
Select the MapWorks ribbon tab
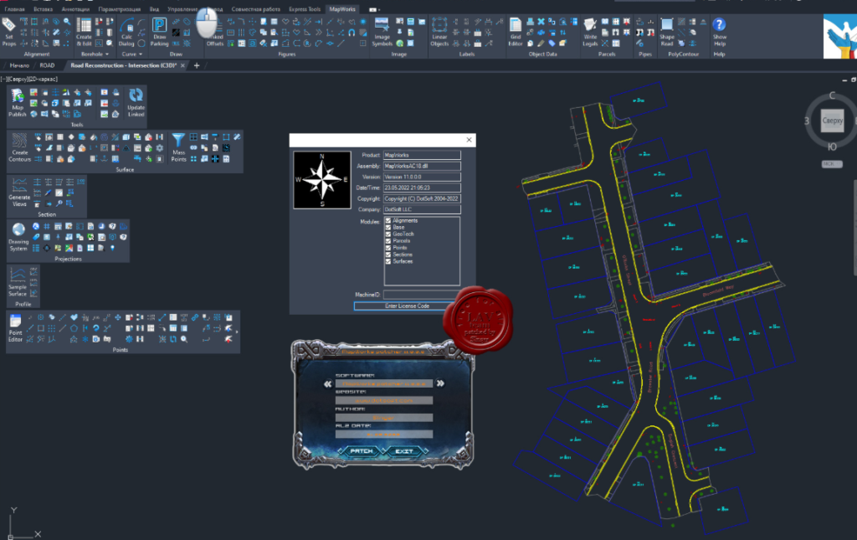pyautogui.click(x=342, y=9)
